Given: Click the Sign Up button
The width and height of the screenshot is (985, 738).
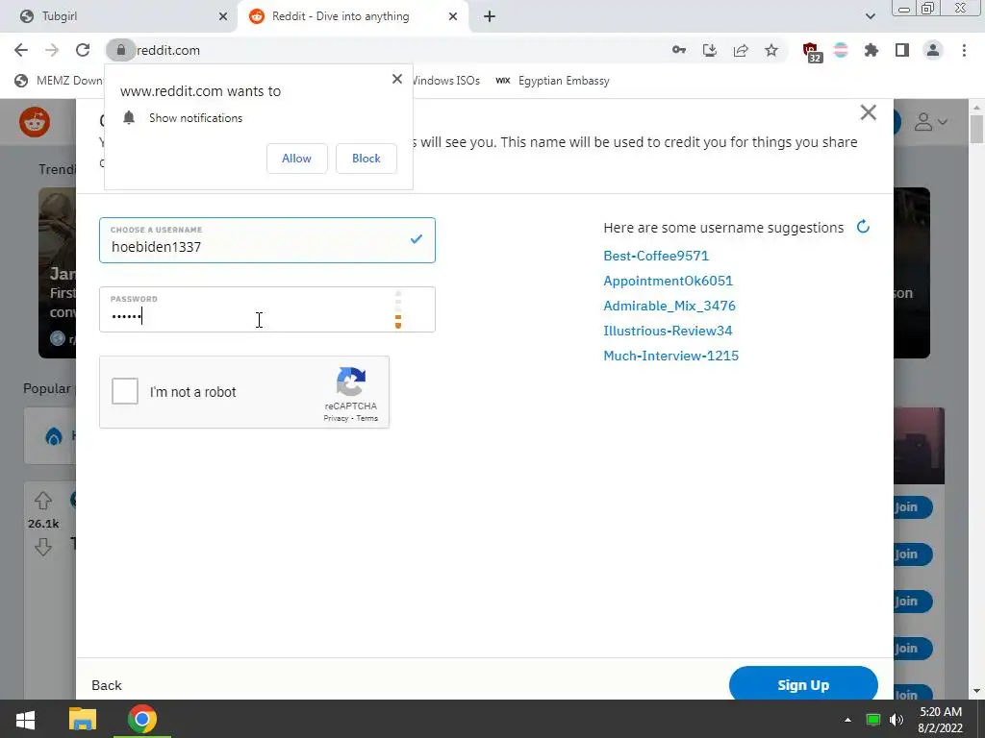Looking at the screenshot, I should point(803,683).
